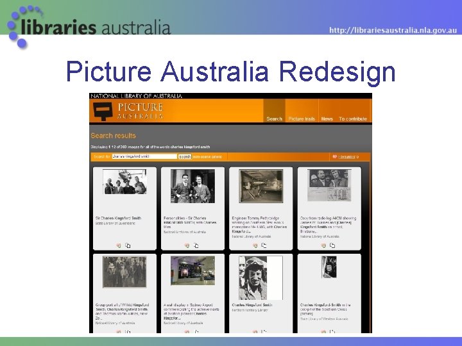Open aviator with goggles portrait thumbnail

(261, 277)
